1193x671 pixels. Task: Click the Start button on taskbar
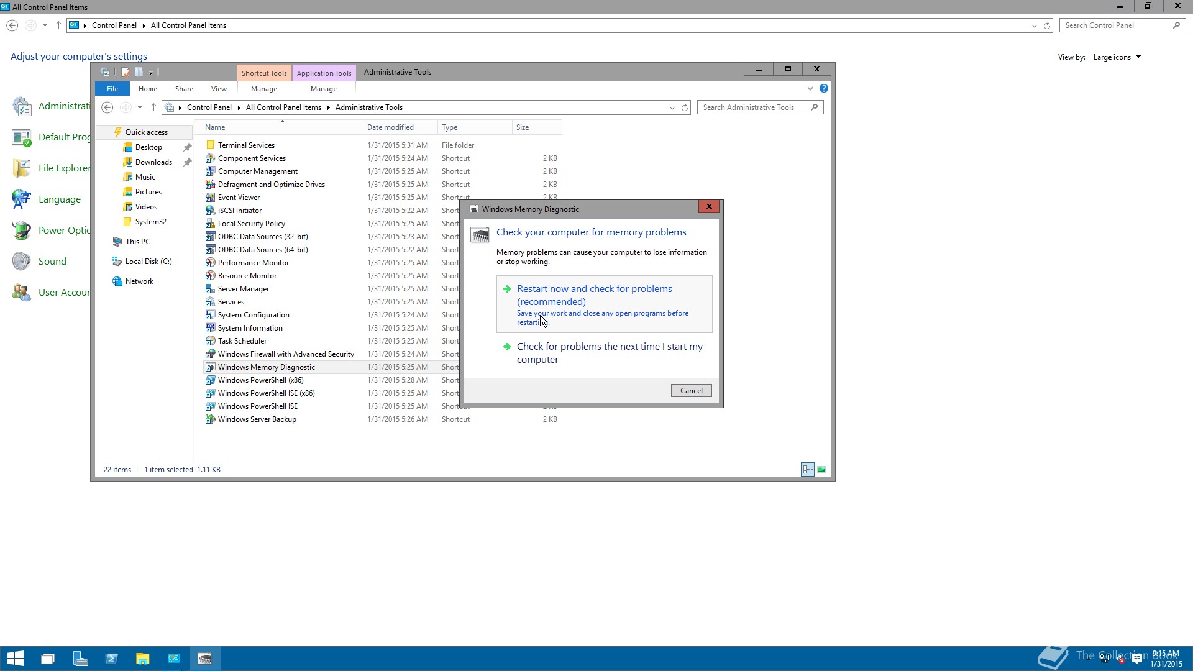(16, 659)
